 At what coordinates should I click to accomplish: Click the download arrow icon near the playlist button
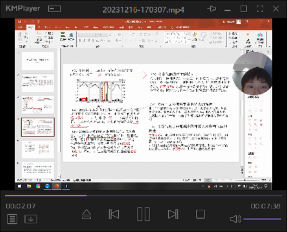[x=31, y=219]
